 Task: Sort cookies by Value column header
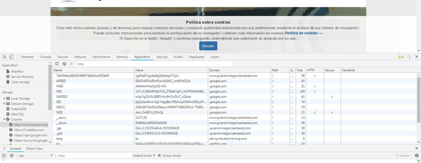tap(171, 70)
